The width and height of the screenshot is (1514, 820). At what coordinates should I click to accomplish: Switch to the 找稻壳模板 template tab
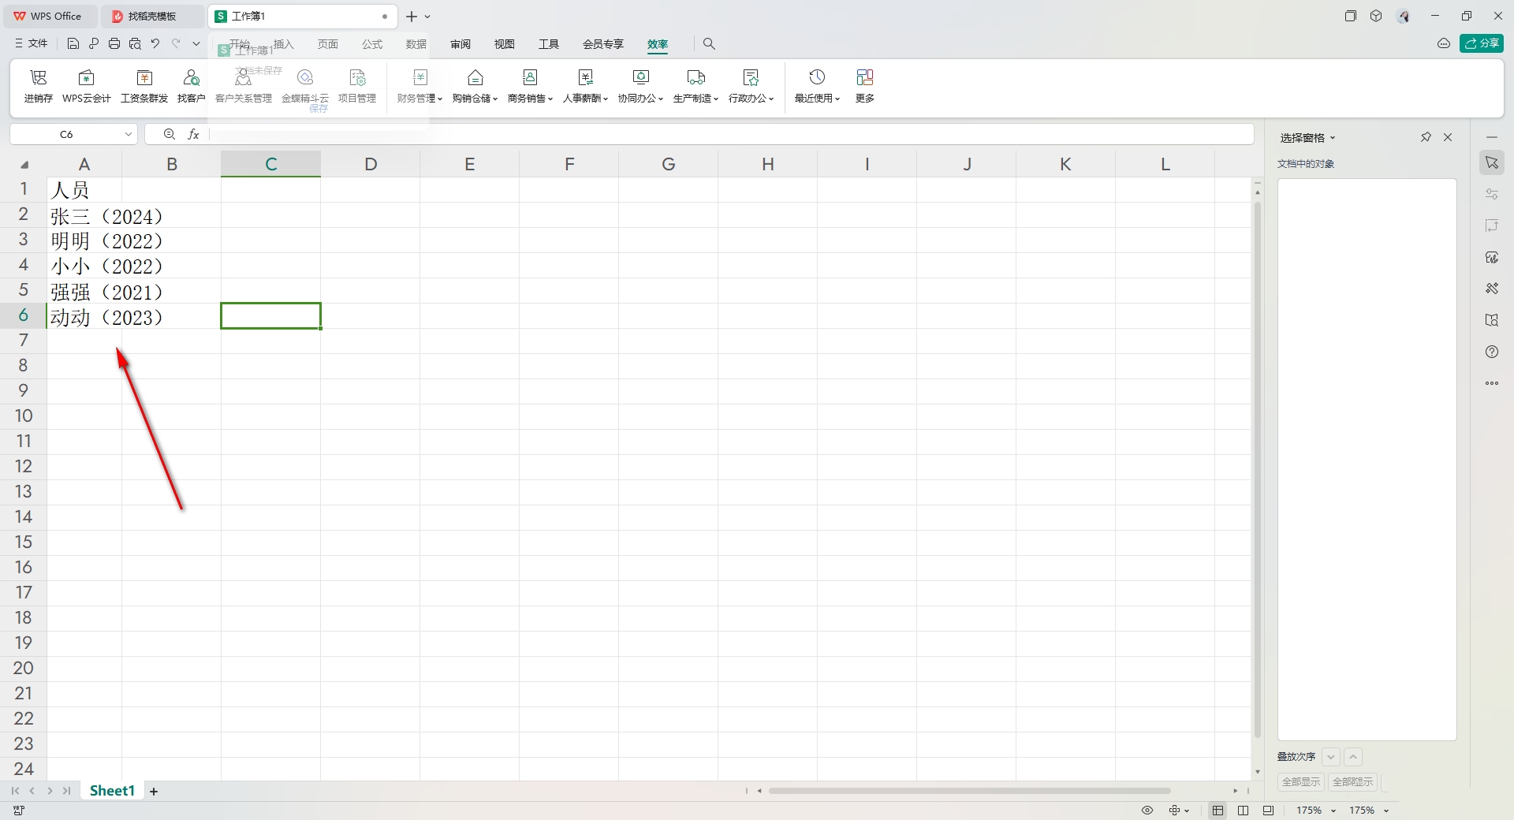152,16
